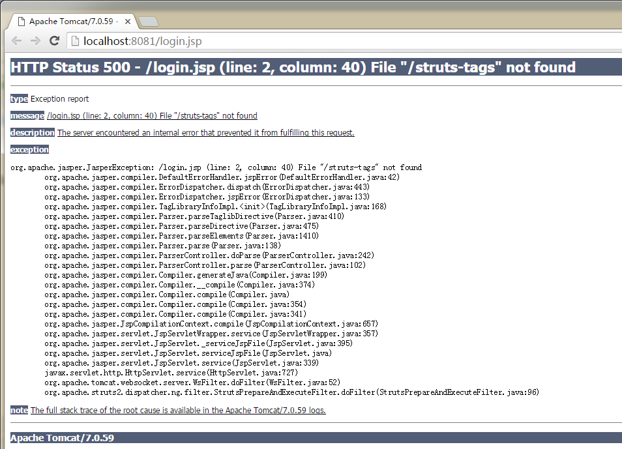This screenshot has width=622, height=449.
Task: Click the JspCompilationContext.compile stack line
Action: pyautogui.click(x=211, y=324)
